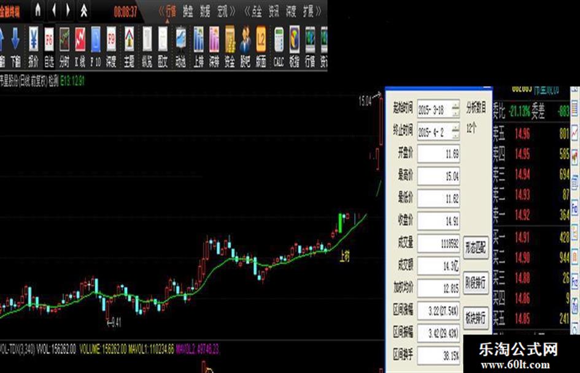
Task: Click the 形态匹配 button
Action: pyautogui.click(x=476, y=248)
